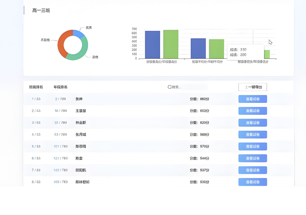
Task: Click class rank 4 / 53
Action: pos(36,134)
